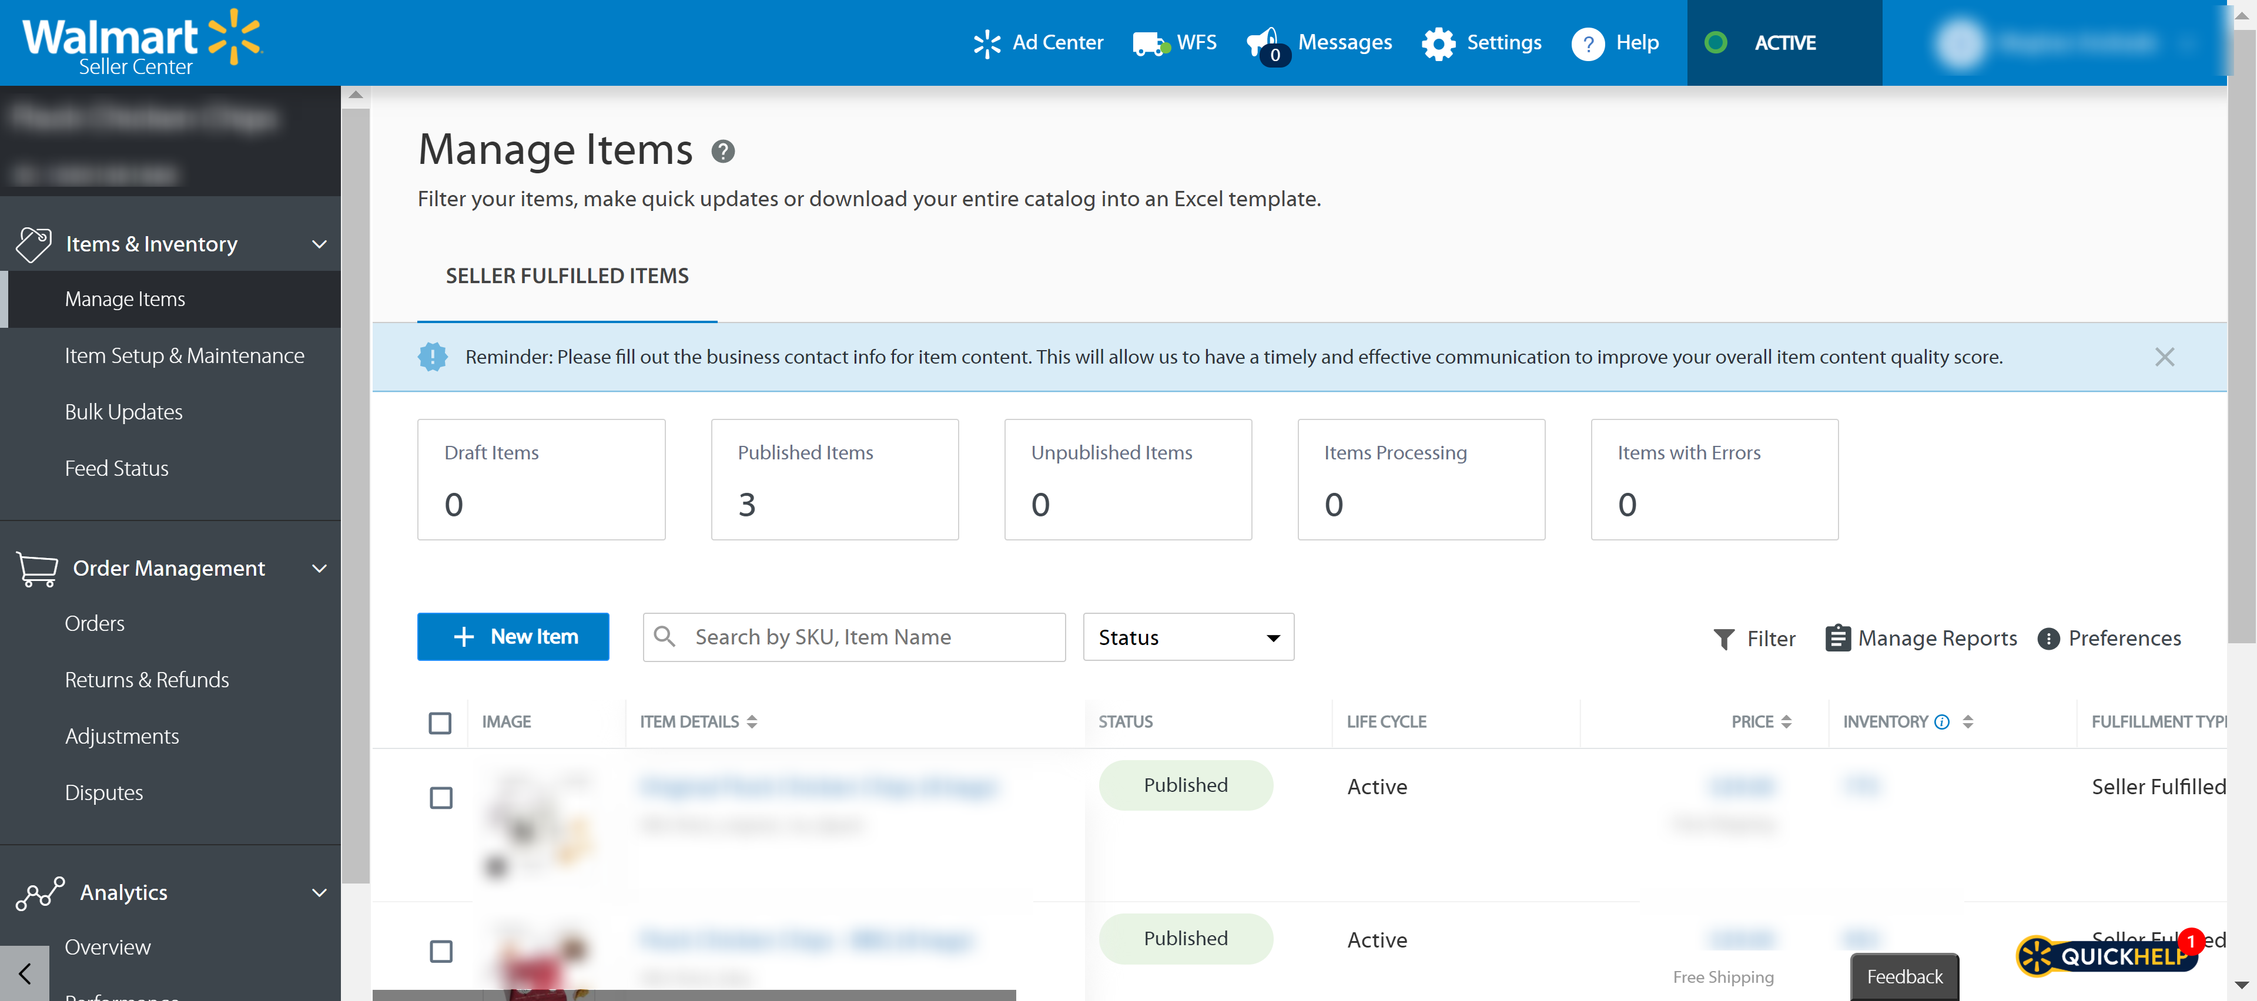2257x1001 pixels.
Task: Open Manage Reports
Action: [x=1921, y=639]
